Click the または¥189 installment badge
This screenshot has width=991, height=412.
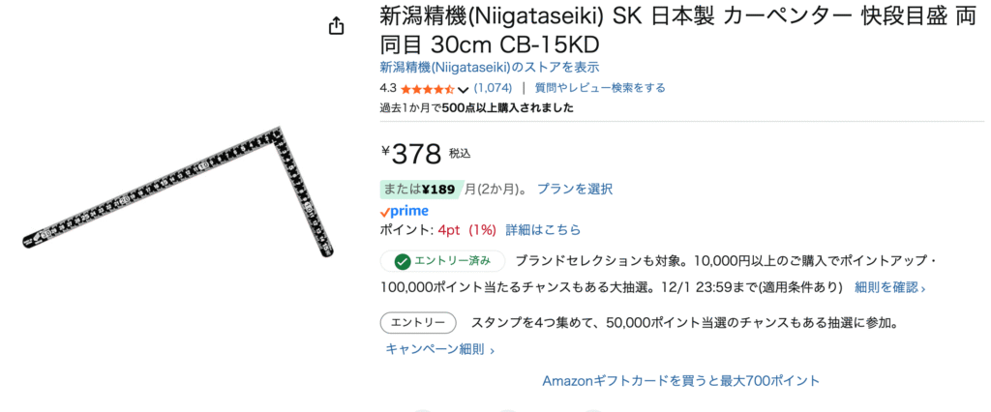420,189
